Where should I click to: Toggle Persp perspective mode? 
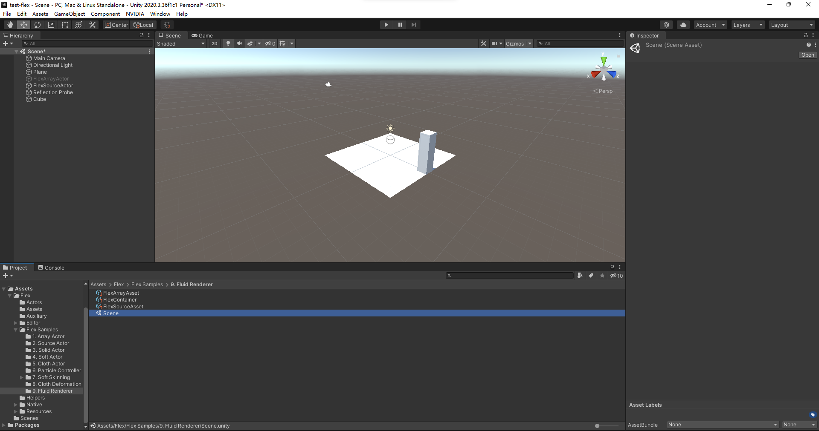click(603, 91)
